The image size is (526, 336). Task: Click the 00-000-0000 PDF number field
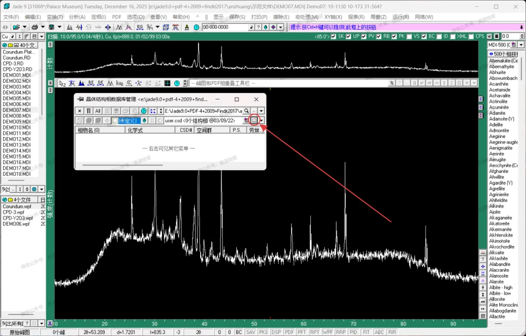pos(225,27)
